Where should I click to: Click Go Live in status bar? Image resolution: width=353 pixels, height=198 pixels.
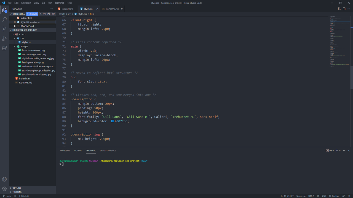tap(334, 196)
